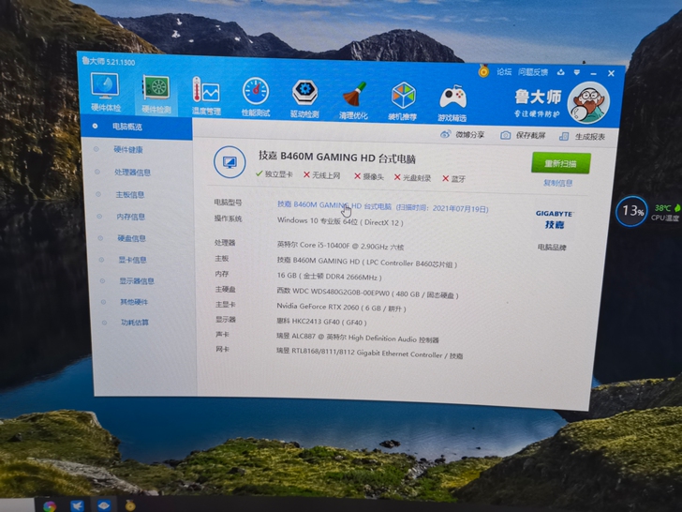Click the 蓝牙 cross indicator
Screen dimensions: 682x512
454,178
